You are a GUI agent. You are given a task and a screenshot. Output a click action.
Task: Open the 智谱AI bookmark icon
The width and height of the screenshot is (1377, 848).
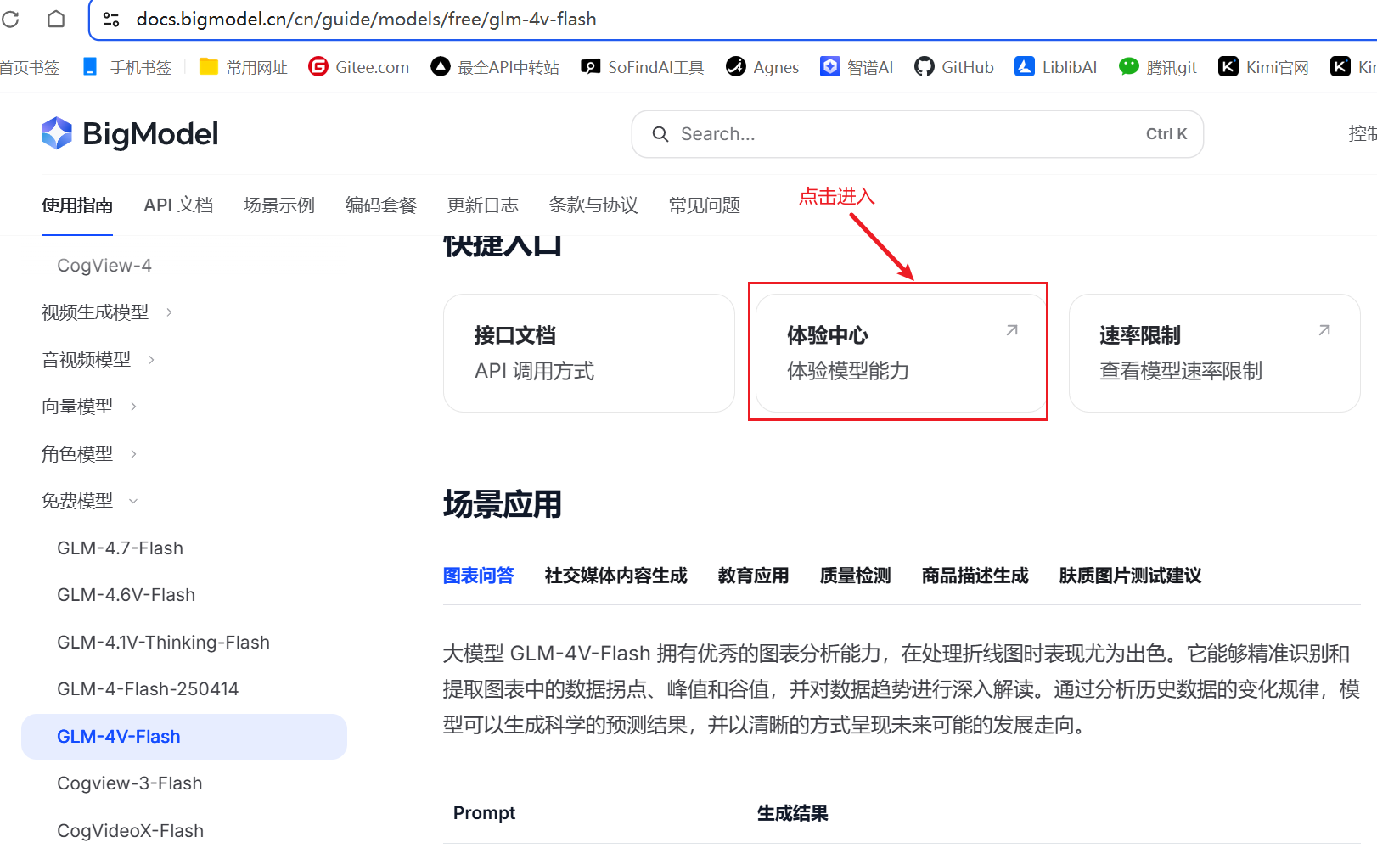[x=829, y=66]
